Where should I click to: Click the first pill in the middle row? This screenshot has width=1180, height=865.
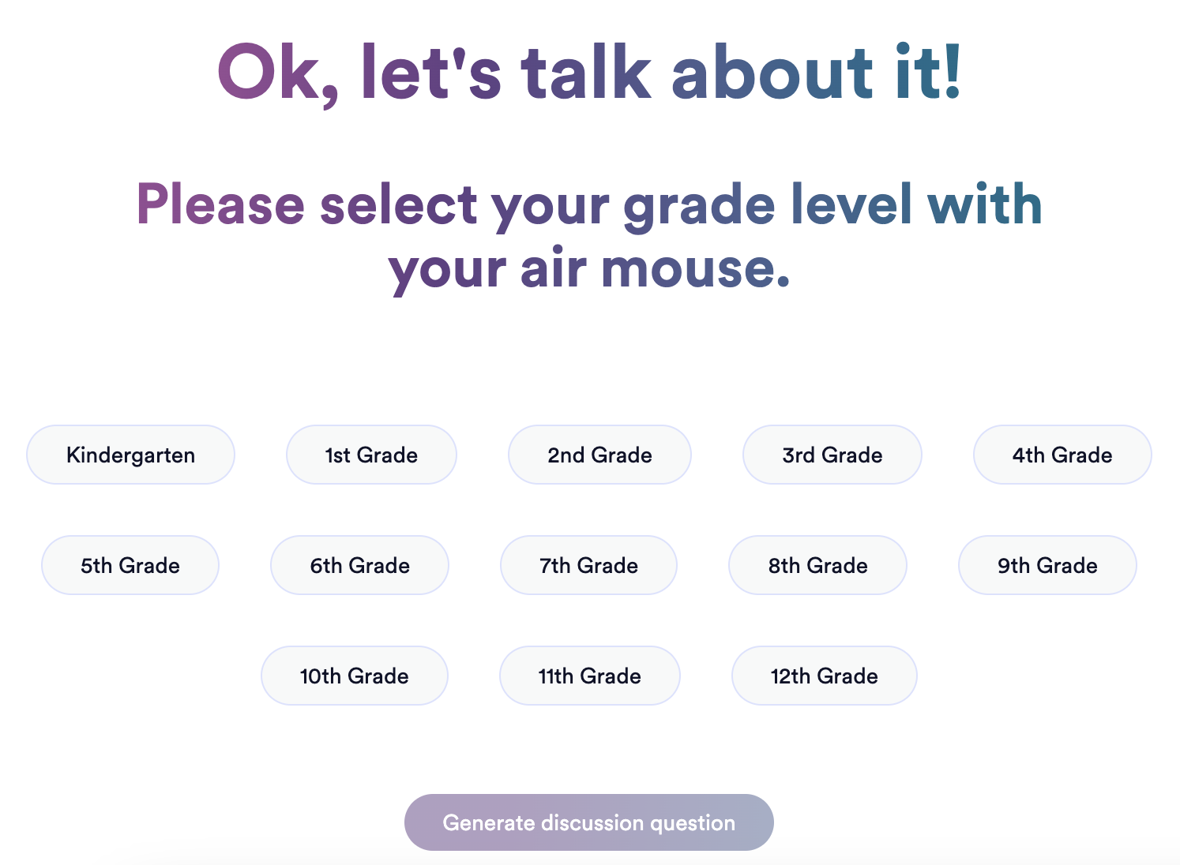pos(130,565)
